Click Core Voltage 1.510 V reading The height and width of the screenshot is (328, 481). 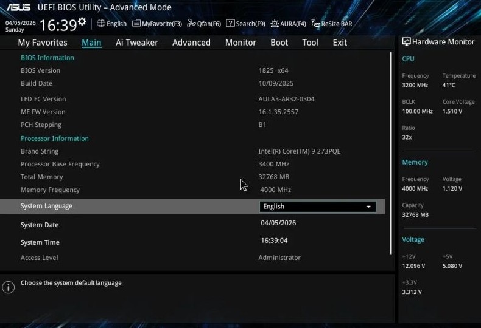452,111
